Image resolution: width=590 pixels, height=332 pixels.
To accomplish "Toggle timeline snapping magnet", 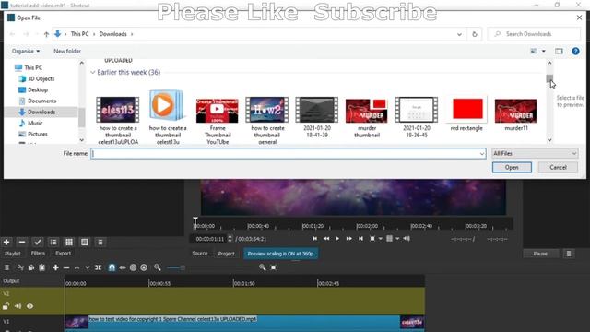I will (x=112, y=267).
